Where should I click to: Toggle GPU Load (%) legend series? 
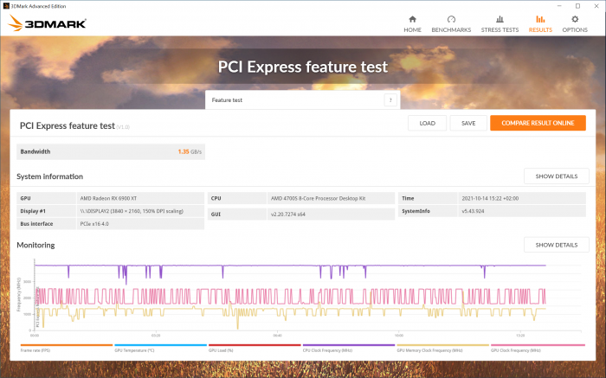[224, 351]
